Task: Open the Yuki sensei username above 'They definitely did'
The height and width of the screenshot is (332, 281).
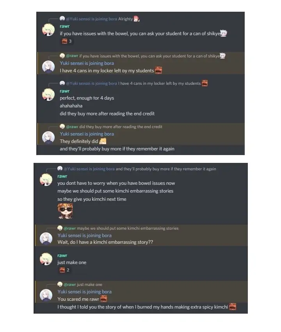Action: [x=87, y=134]
